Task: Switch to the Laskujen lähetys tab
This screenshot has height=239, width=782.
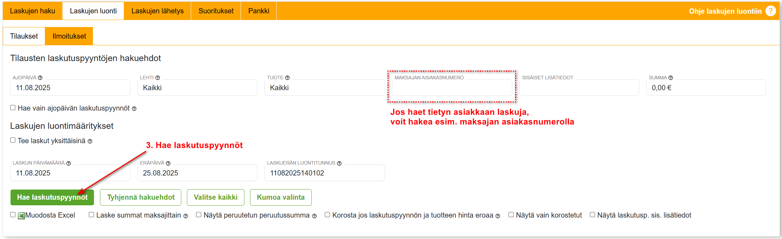Action: click(x=157, y=11)
